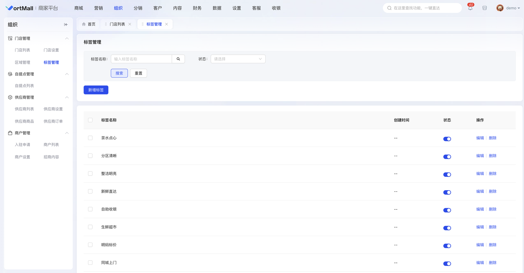This screenshot has width=524, height=273.
Task: Collapse the 自提点管理 section
Action: 67,74
